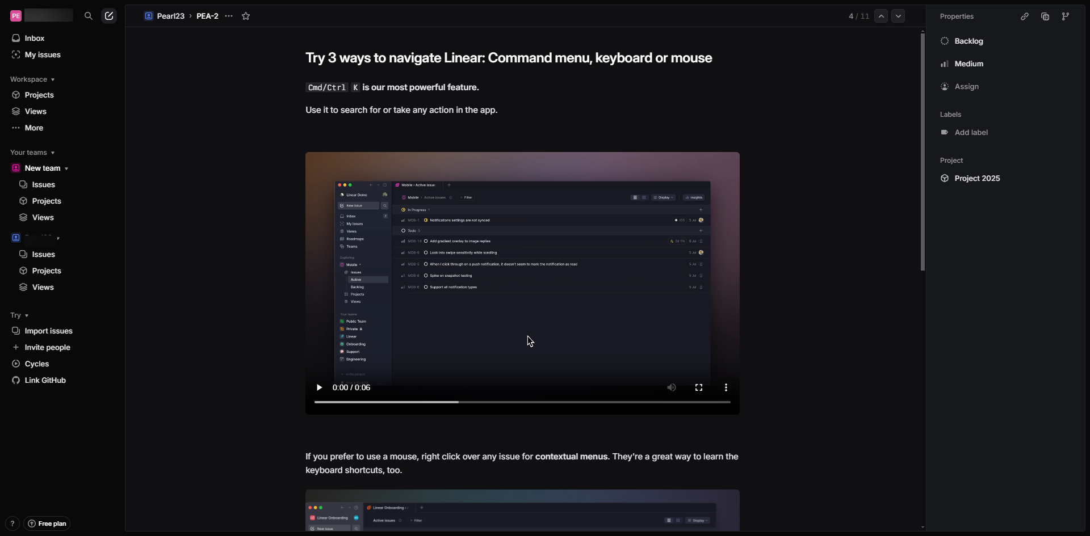The height and width of the screenshot is (536, 1090).
Task: Open workspace-level Projects
Action: (x=39, y=95)
